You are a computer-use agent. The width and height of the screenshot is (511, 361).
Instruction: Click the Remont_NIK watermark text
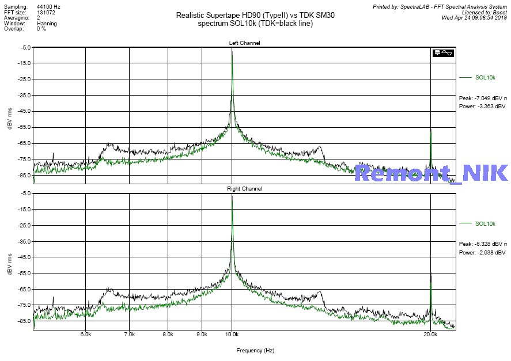pyautogui.click(x=430, y=173)
